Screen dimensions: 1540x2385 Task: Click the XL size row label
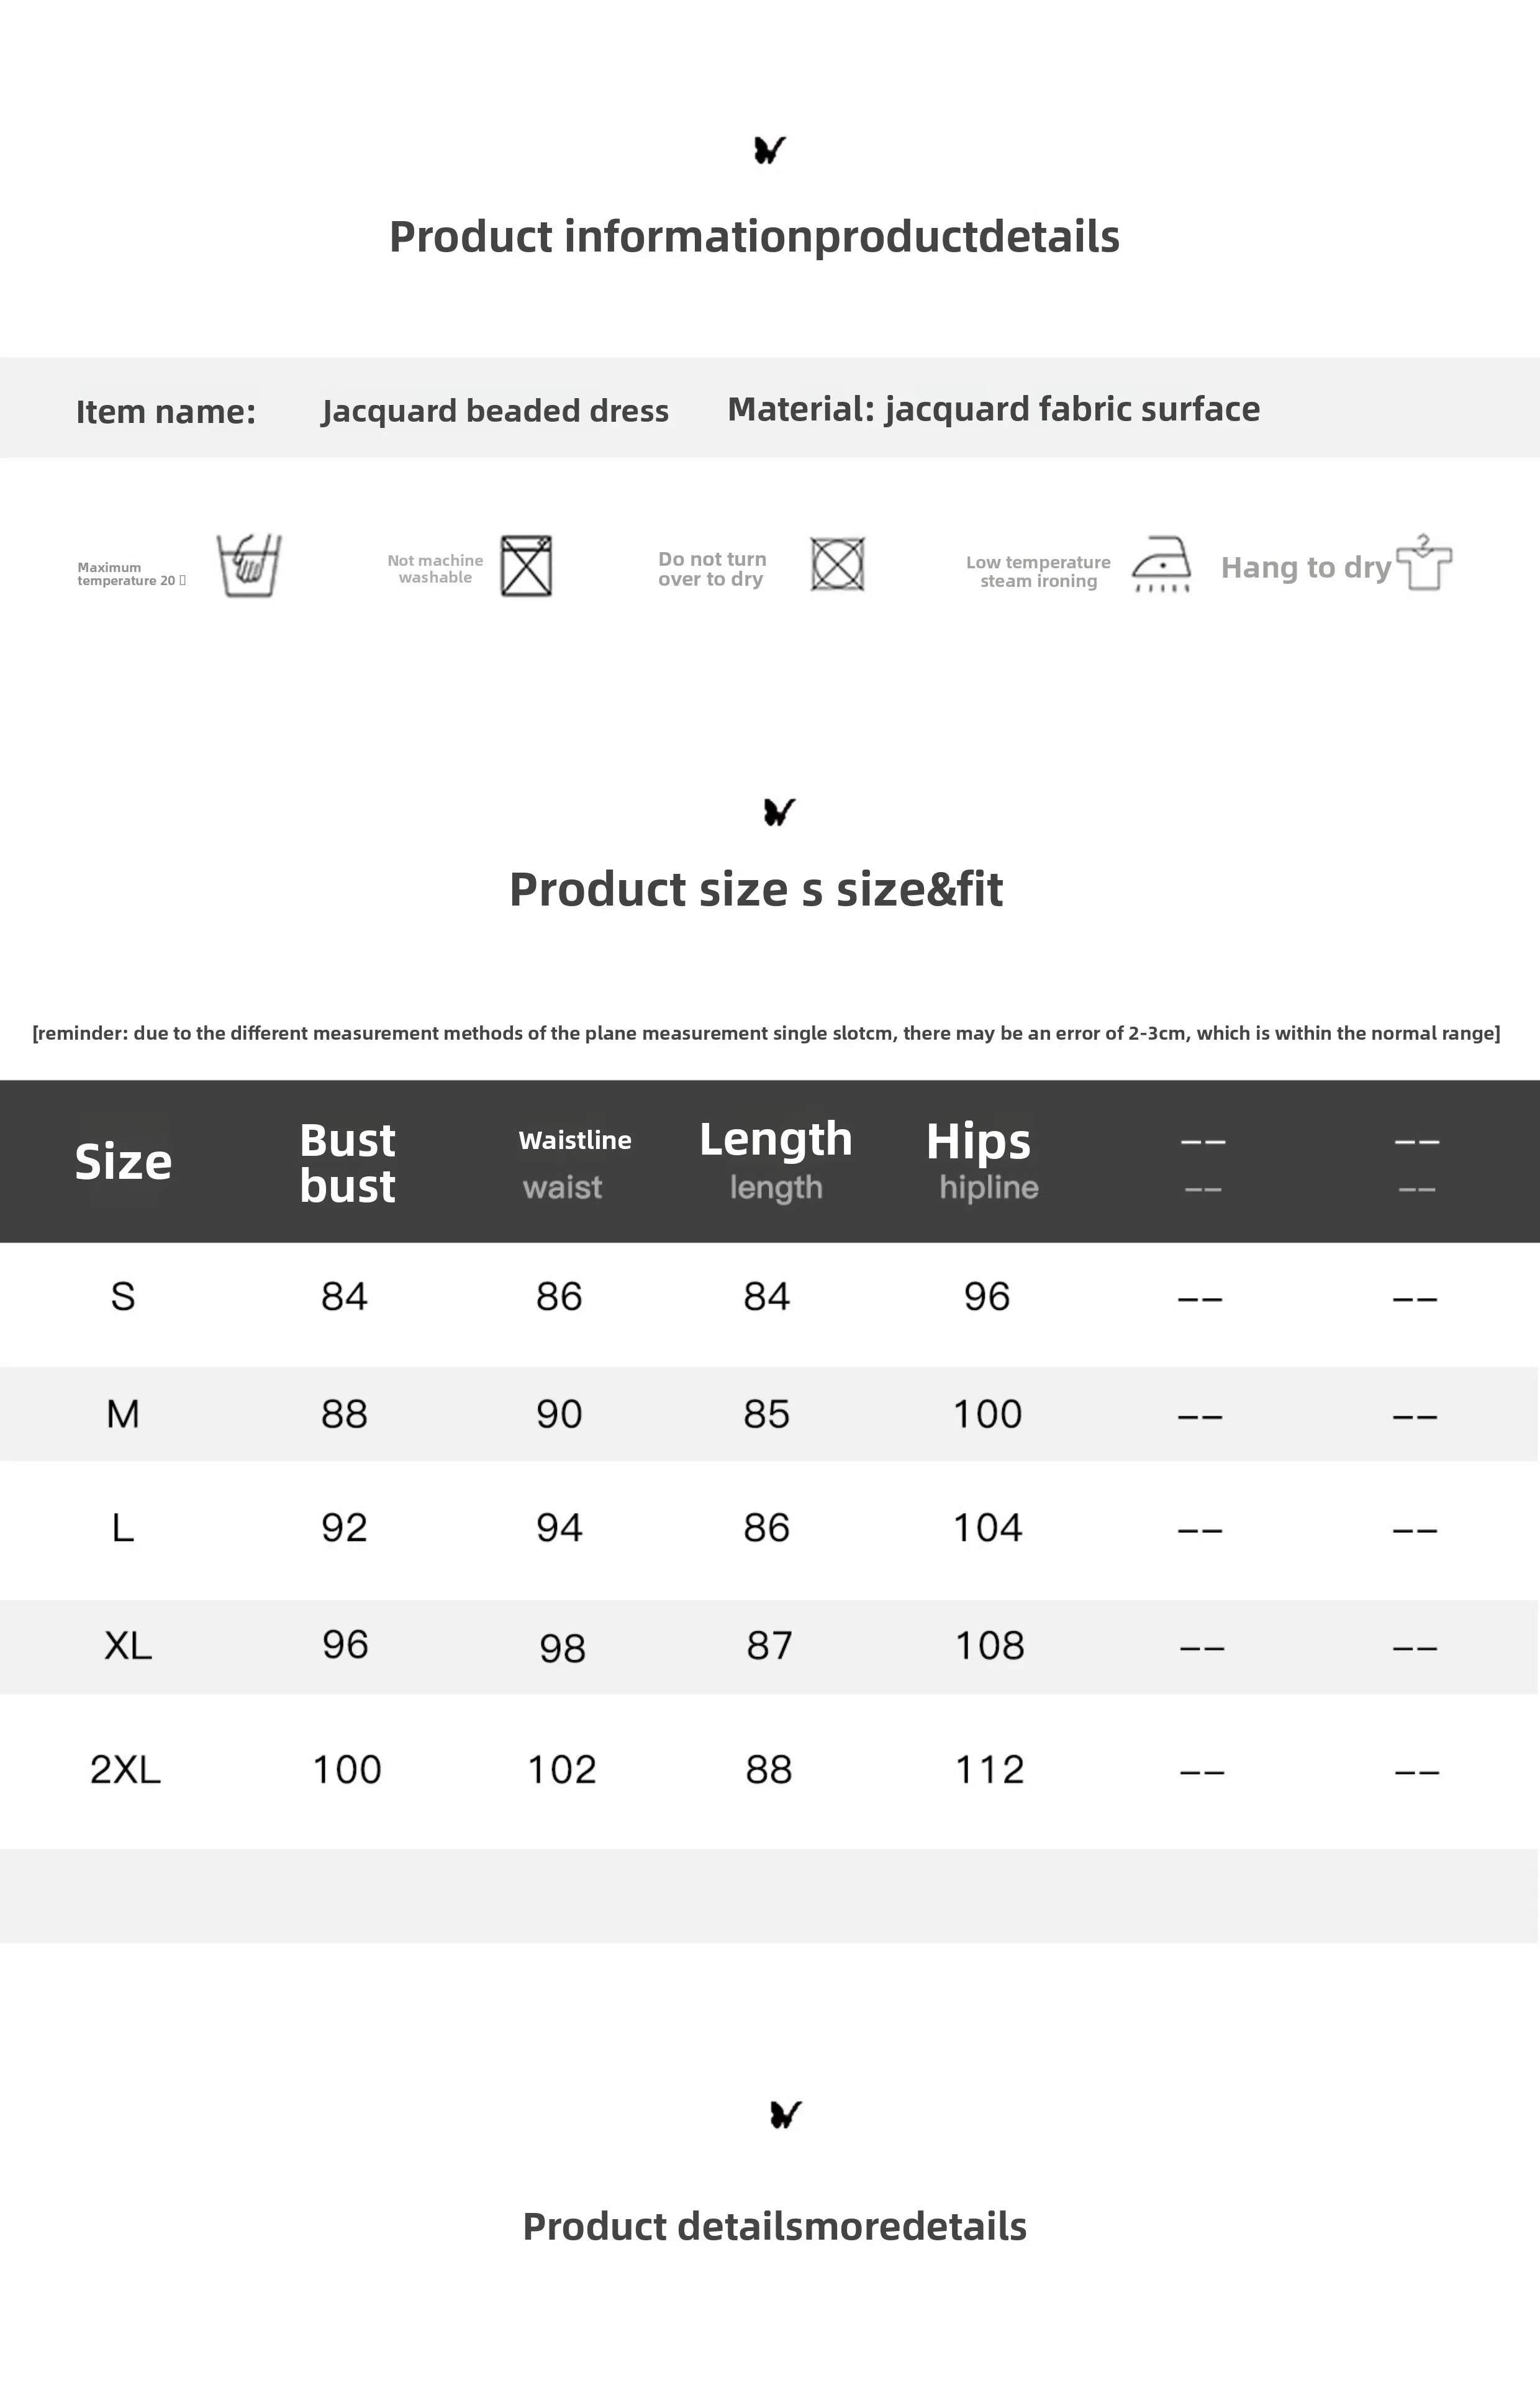(x=128, y=1645)
